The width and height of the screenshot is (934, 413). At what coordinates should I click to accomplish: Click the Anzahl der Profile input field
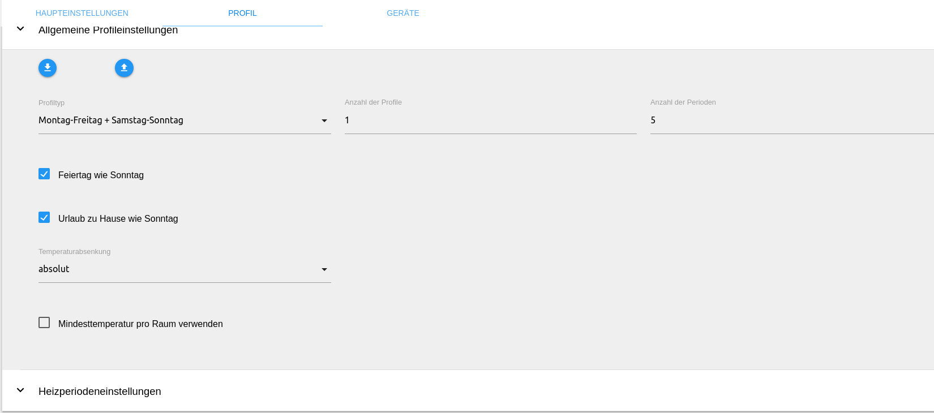(x=491, y=121)
